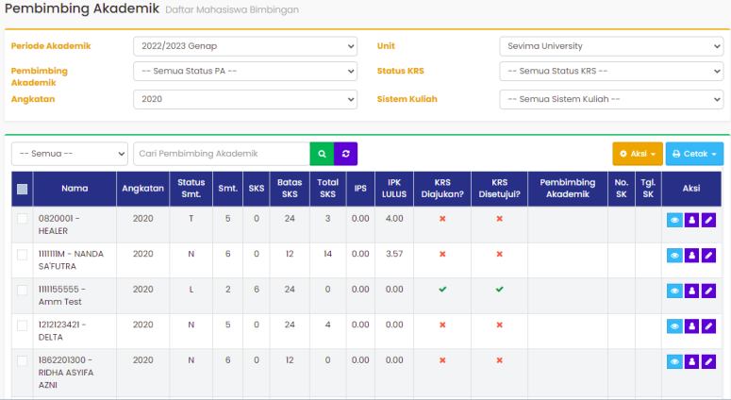731x400 pixels.
Task: Click the KRS Disetujui? column header
Action: click(499, 189)
